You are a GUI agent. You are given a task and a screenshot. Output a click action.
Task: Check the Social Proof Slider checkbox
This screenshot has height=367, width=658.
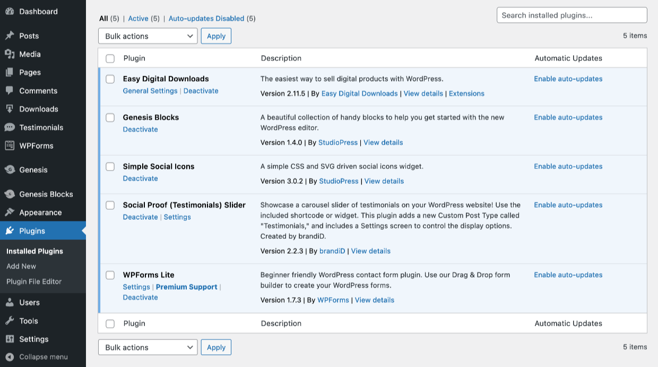click(x=110, y=205)
